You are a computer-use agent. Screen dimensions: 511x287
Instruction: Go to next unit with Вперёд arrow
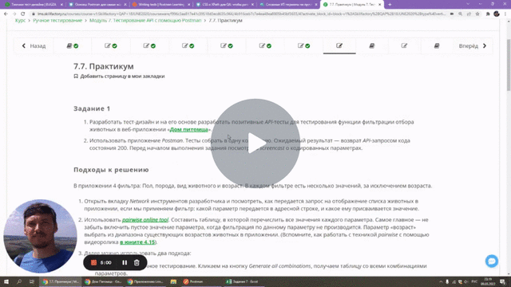473,46
